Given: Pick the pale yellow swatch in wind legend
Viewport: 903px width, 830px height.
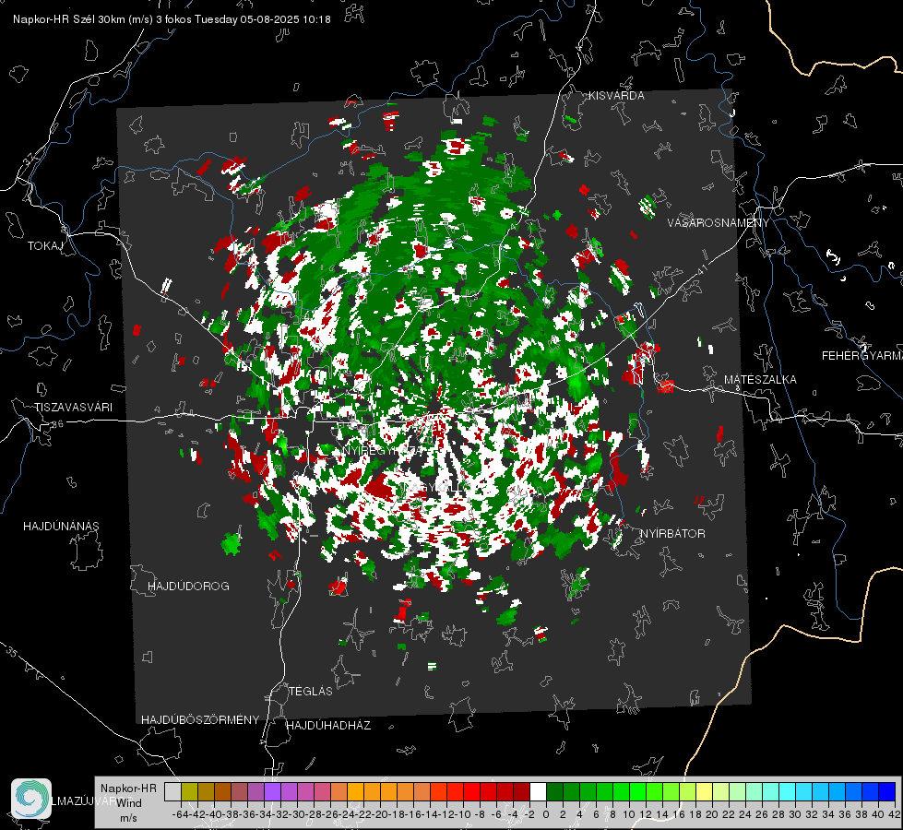Looking at the screenshot, I should pos(705,792).
